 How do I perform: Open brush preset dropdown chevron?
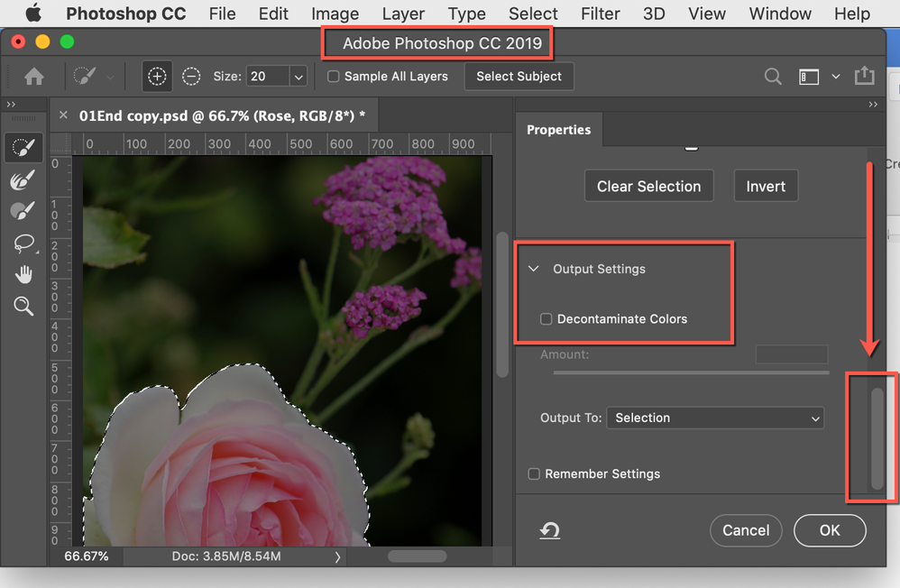point(110,77)
